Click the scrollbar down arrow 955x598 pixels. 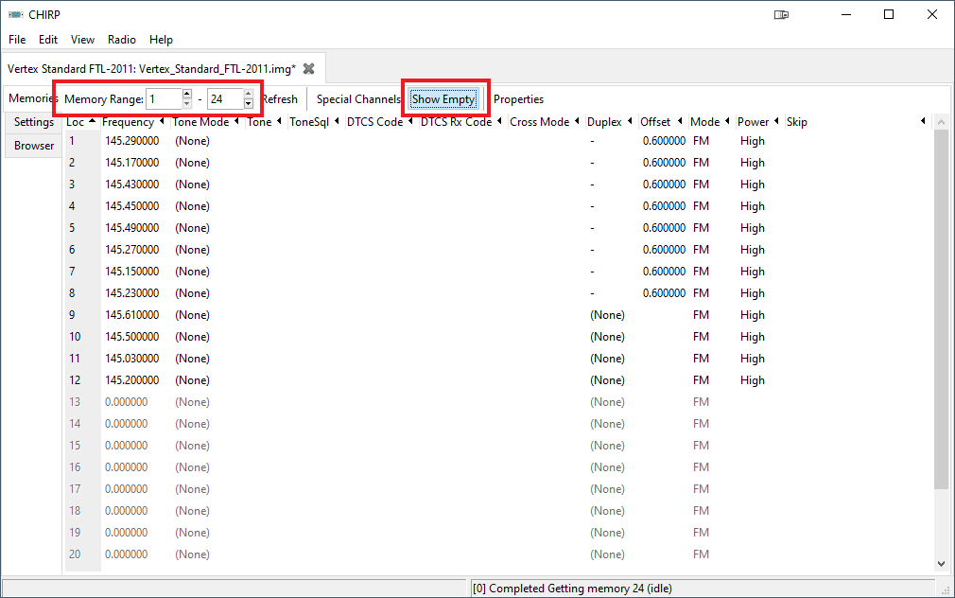point(941,564)
